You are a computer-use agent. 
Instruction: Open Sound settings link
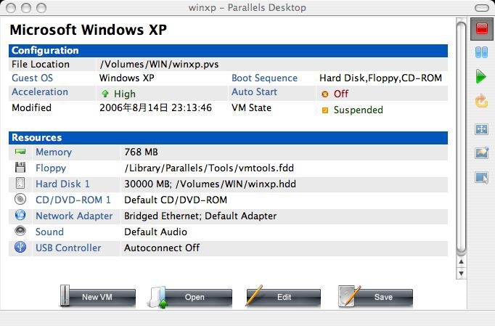click(x=49, y=232)
